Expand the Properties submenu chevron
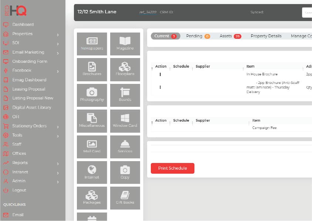This screenshot has height=221, width=312. point(58,35)
